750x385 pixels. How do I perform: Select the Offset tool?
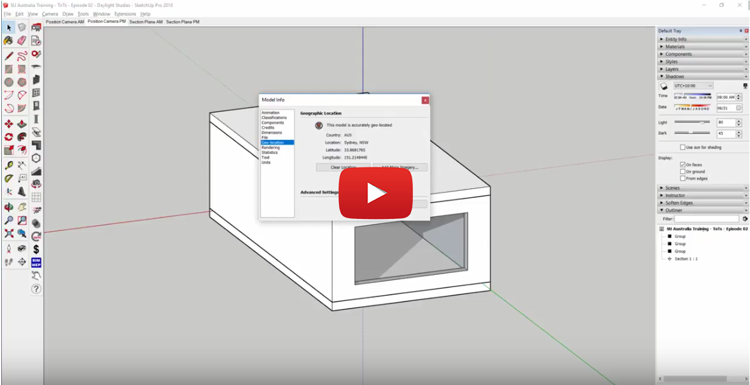click(22, 150)
